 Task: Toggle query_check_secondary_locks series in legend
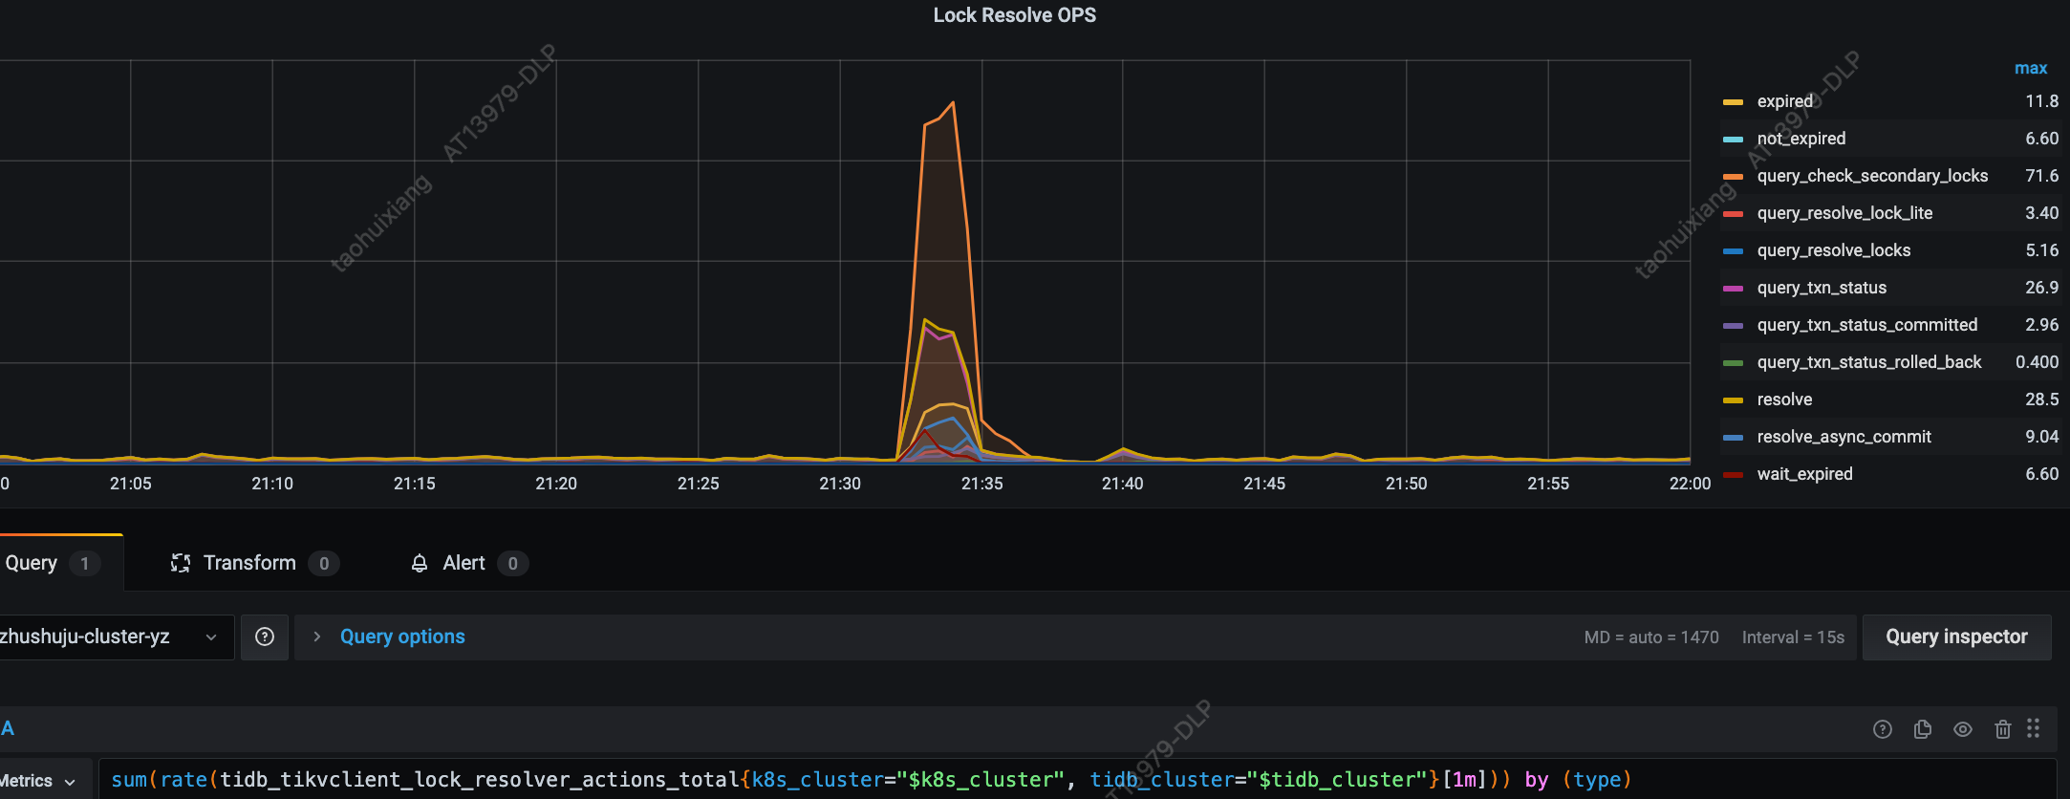coord(1871,176)
